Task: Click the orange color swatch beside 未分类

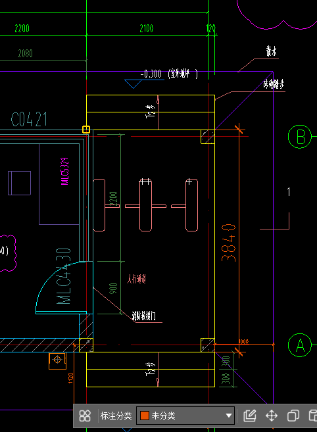Action: click(x=145, y=416)
